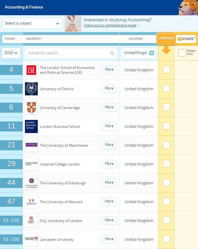
Task: Expand More for City, University of London
Action: (x=109, y=220)
